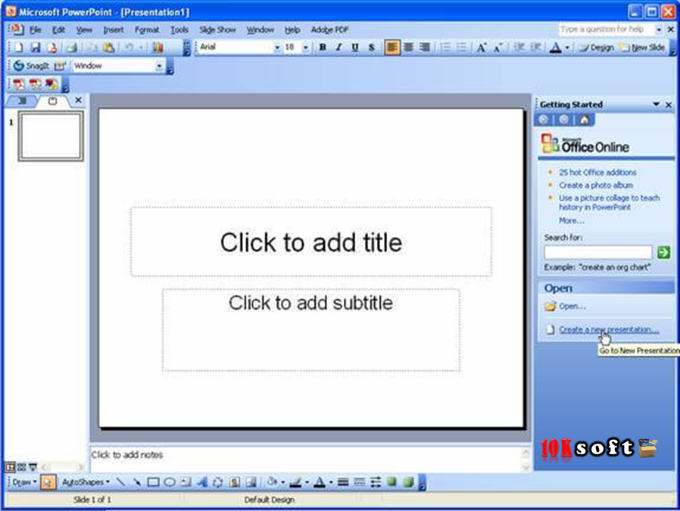Image resolution: width=680 pixels, height=511 pixels.
Task: Click 'Create a photo album' link
Action: coord(596,185)
